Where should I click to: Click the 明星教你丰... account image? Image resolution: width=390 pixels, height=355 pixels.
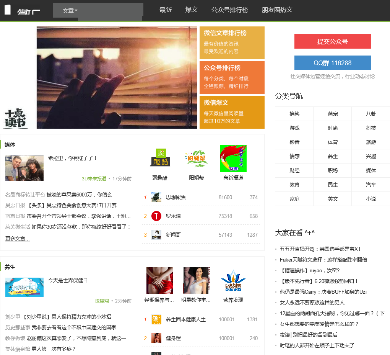click(197, 281)
